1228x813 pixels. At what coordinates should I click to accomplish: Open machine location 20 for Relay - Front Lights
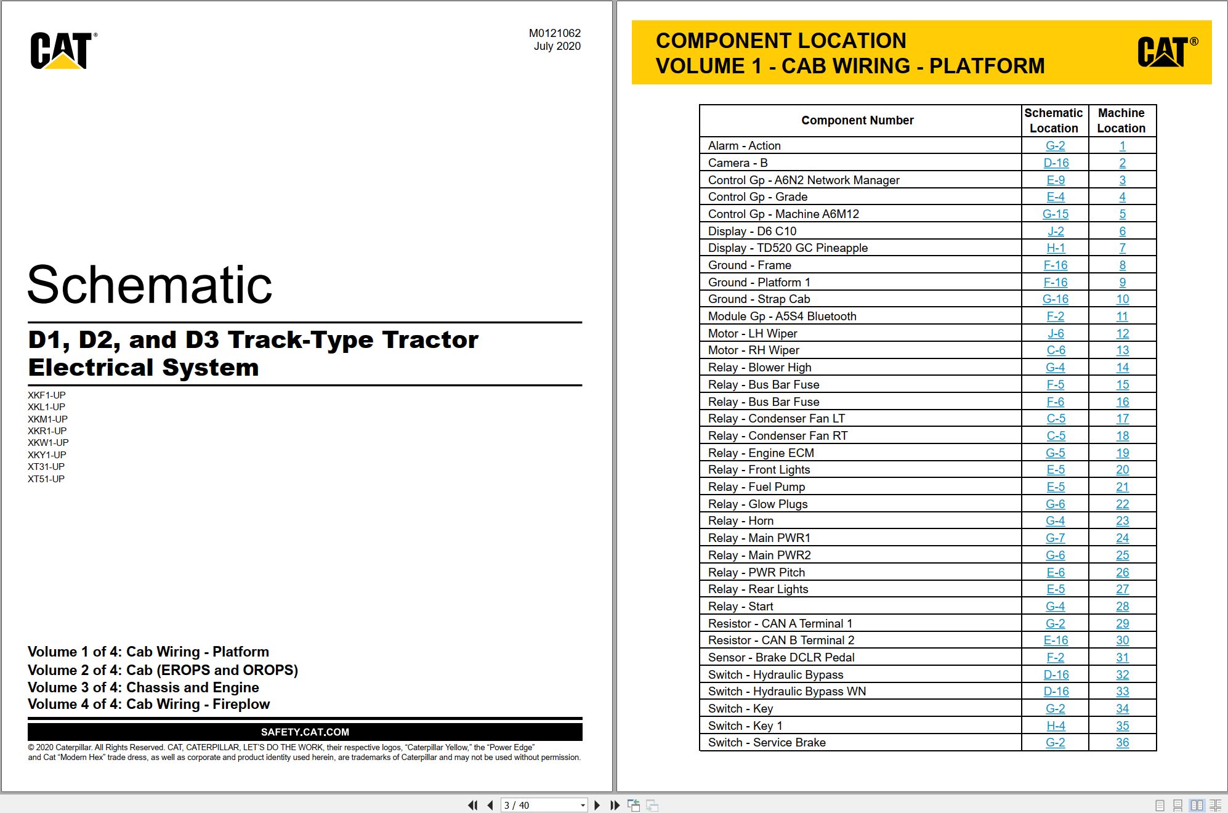click(1122, 470)
